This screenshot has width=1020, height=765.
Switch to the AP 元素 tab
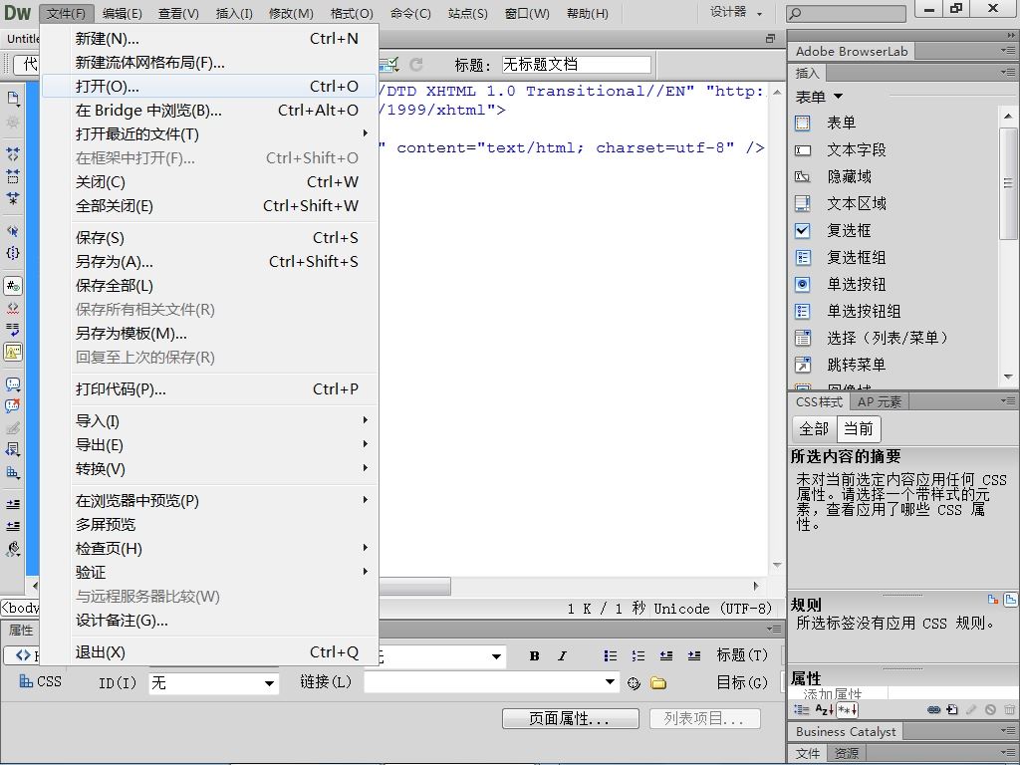click(879, 402)
